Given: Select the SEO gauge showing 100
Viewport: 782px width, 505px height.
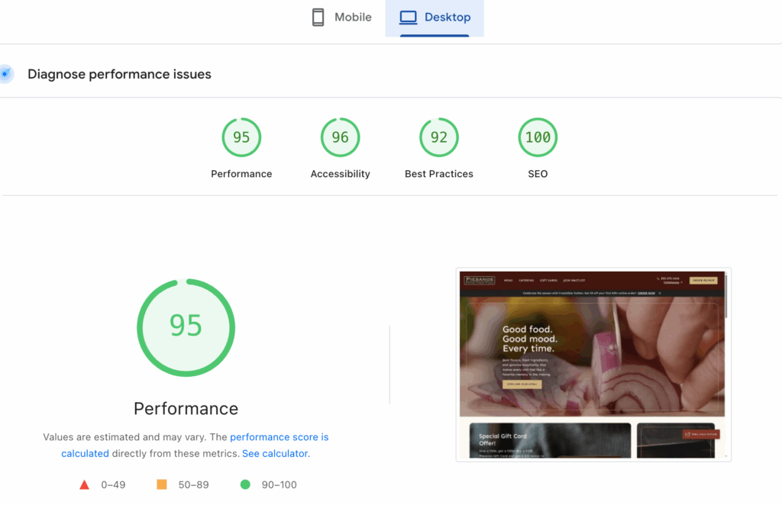Looking at the screenshot, I should tap(538, 137).
